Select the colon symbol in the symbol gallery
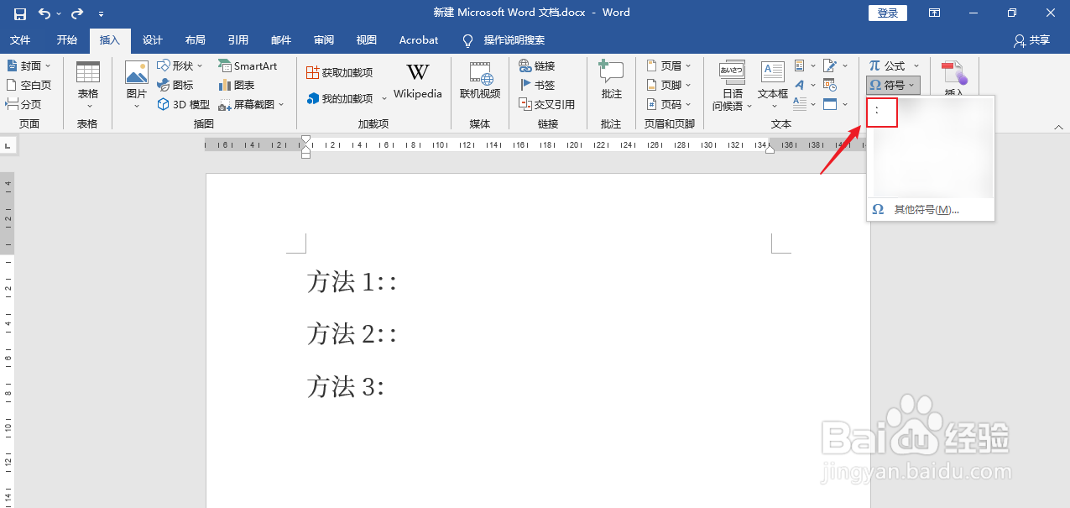 (x=881, y=112)
